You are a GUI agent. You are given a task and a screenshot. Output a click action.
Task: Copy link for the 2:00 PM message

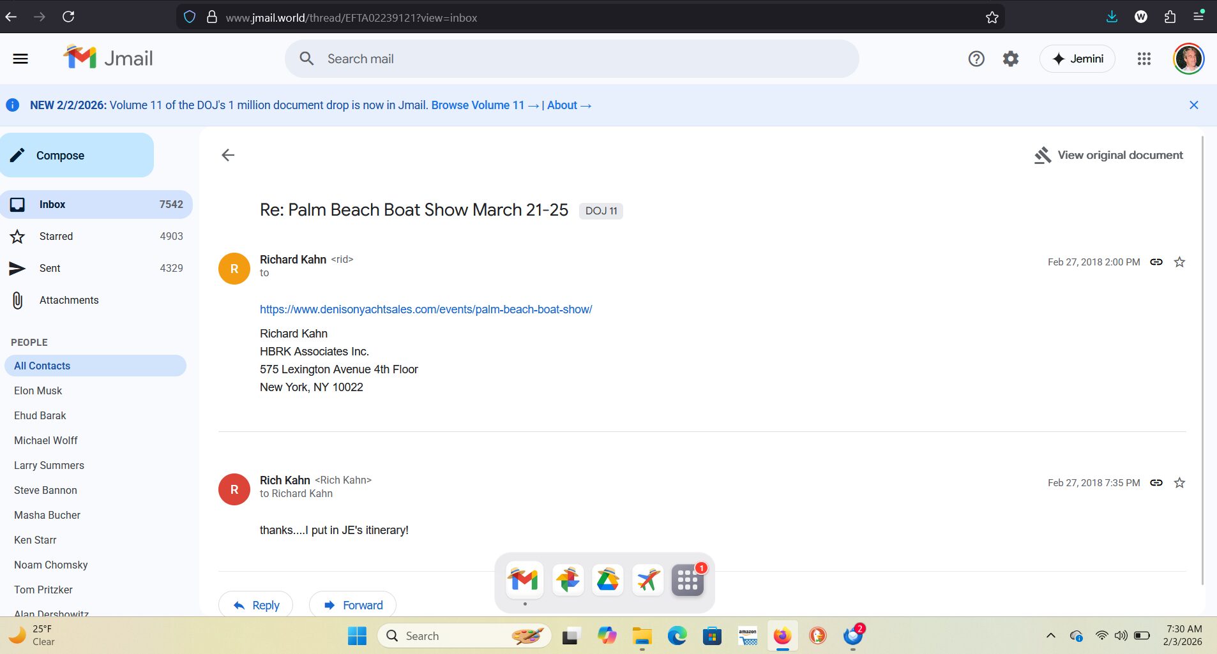pyautogui.click(x=1156, y=262)
